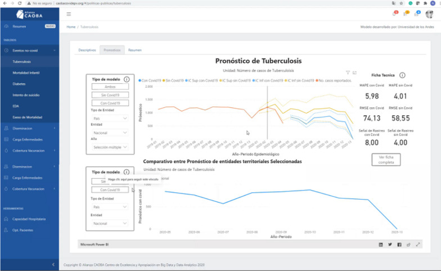
Task: Select the Ambos model type option
Action: [110, 87]
